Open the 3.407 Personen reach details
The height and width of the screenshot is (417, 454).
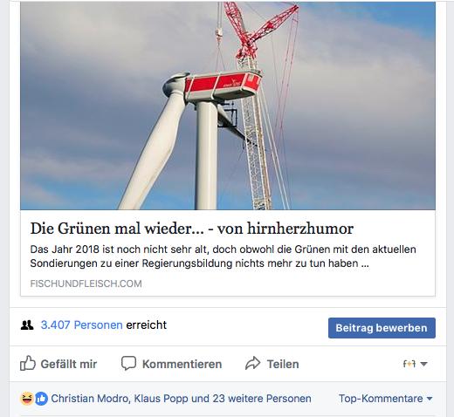click(x=81, y=325)
